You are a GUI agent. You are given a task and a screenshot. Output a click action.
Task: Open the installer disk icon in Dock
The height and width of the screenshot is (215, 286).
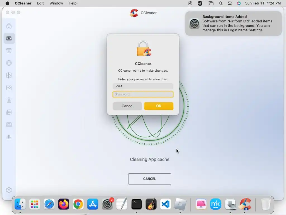(230, 204)
